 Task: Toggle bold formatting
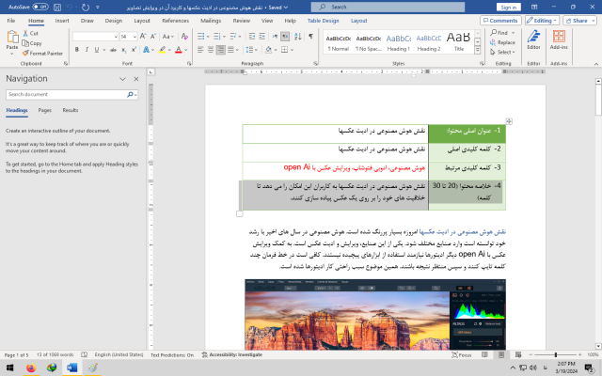(x=77, y=50)
